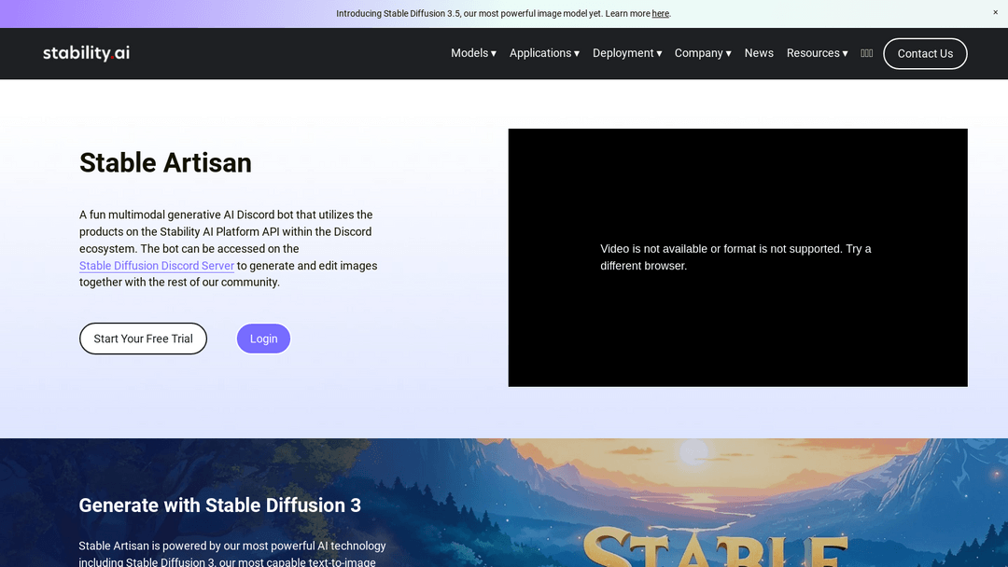This screenshot has width=1008, height=567.
Task: Follow the 'here' link in the banner
Action: (660, 14)
